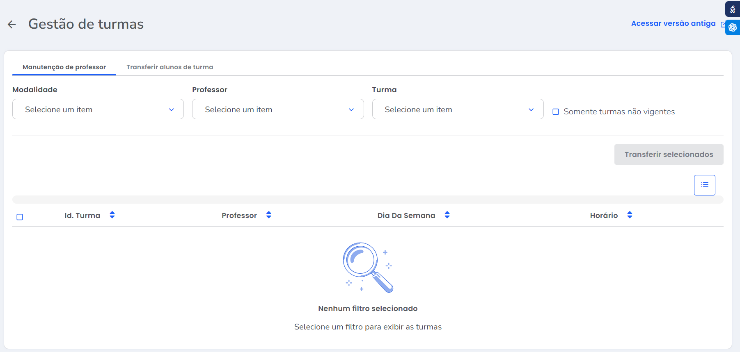This screenshot has height=352, width=740.
Task: Sort by Dia Da Semana arrows
Action: coord(447,215)
